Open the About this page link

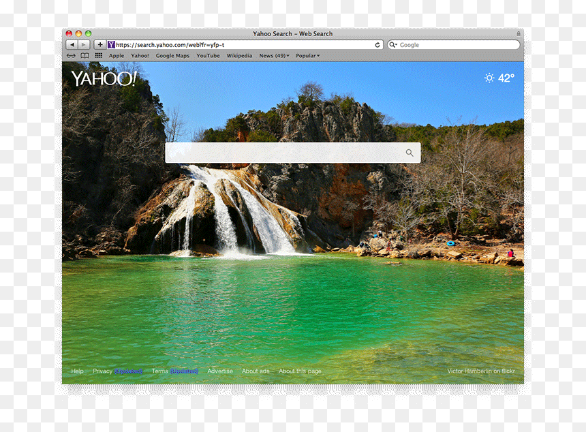click(300, 371)
